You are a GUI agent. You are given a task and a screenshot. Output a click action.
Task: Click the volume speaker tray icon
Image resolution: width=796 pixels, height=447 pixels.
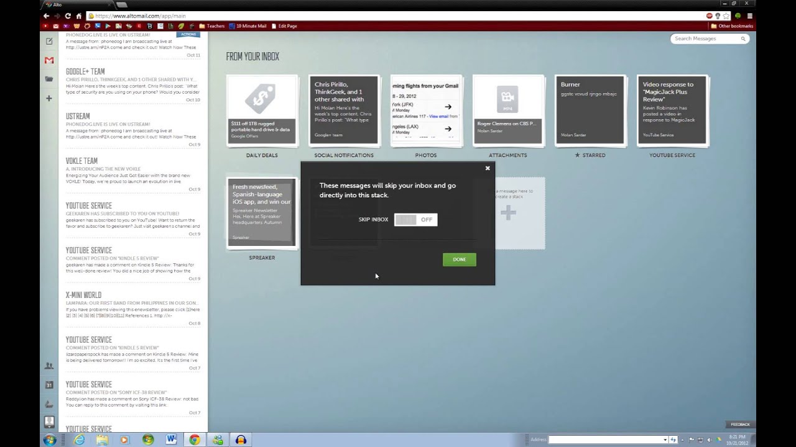click(708, 440)
